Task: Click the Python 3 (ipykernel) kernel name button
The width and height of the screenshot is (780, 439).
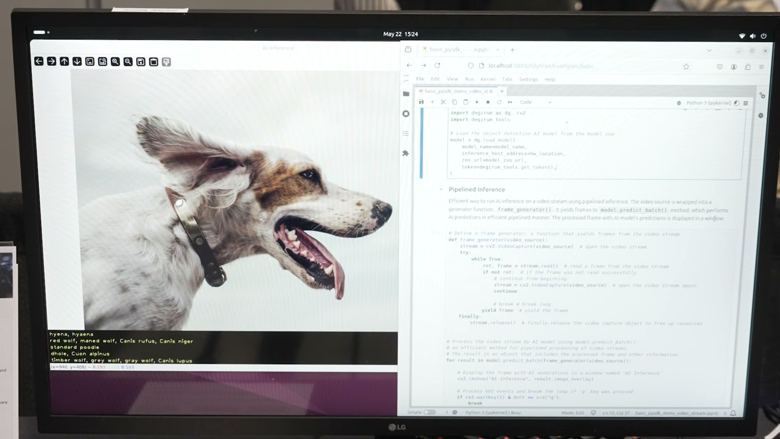Action: tap(708, 103)
